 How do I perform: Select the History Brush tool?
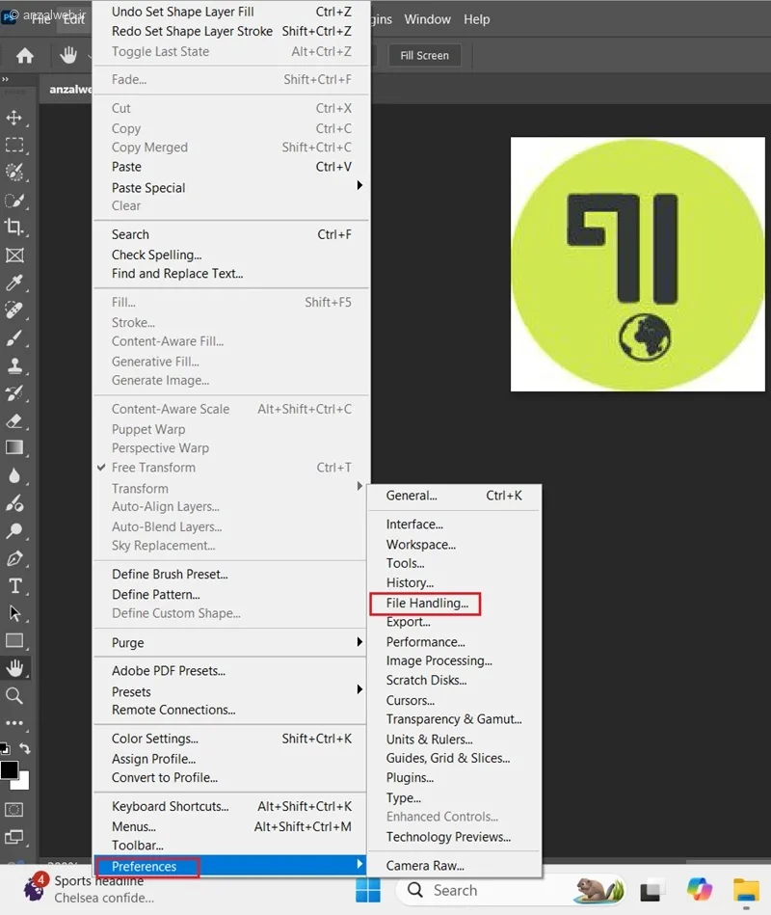tap(14, 393)
